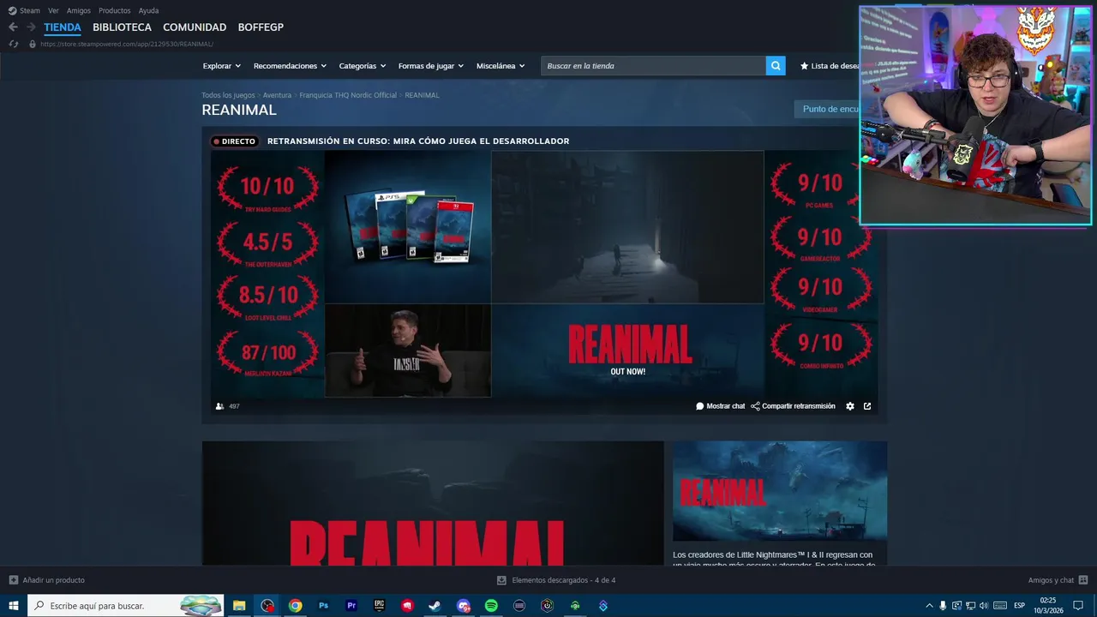The width and height of the screenshot is (1097, 617).
Task: Expand the Recomendaciones dropdown
Action: tap(290, 66)
